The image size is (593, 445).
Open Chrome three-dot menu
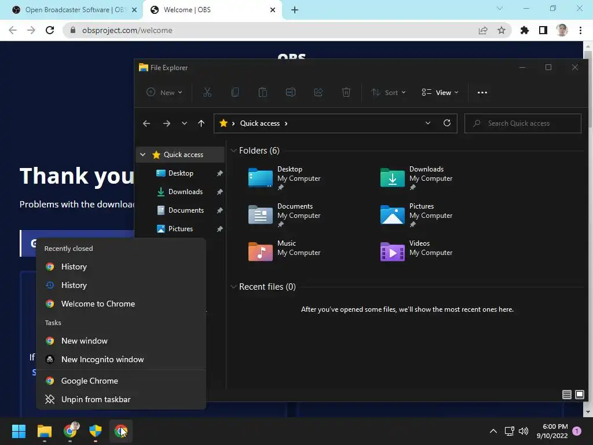(x=580, y=30)
